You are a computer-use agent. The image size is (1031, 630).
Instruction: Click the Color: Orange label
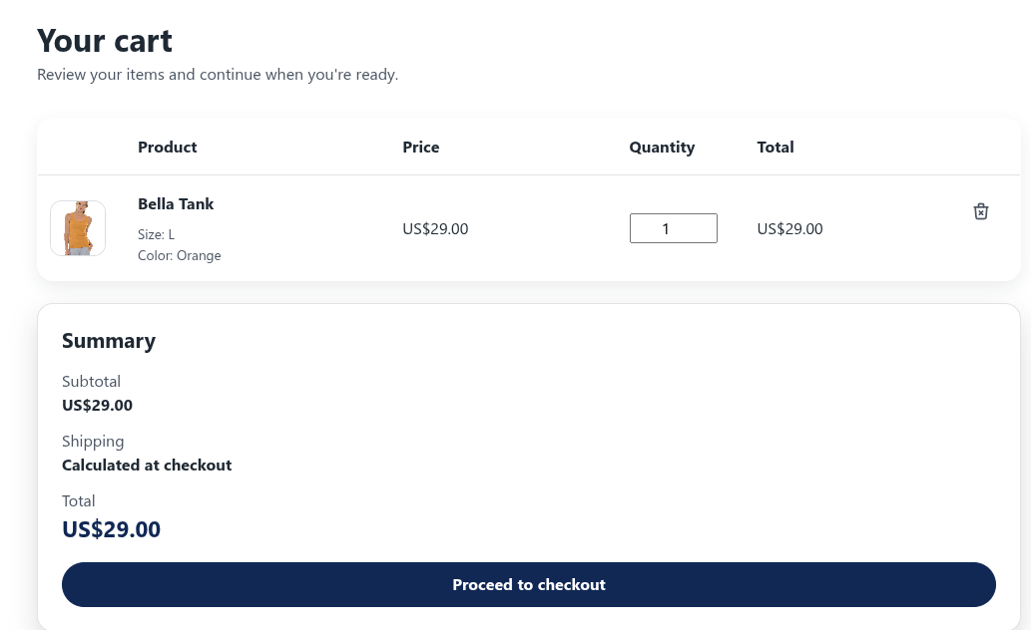179,255
